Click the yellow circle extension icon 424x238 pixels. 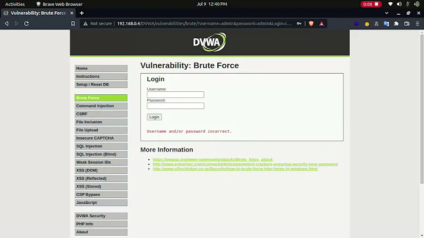[x=367, y=24]
